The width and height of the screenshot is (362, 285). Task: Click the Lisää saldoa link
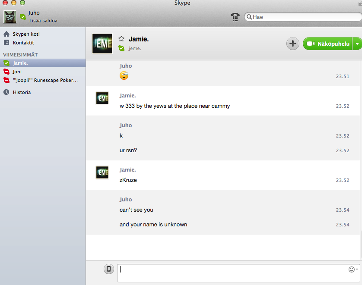[x=43, y=20]
